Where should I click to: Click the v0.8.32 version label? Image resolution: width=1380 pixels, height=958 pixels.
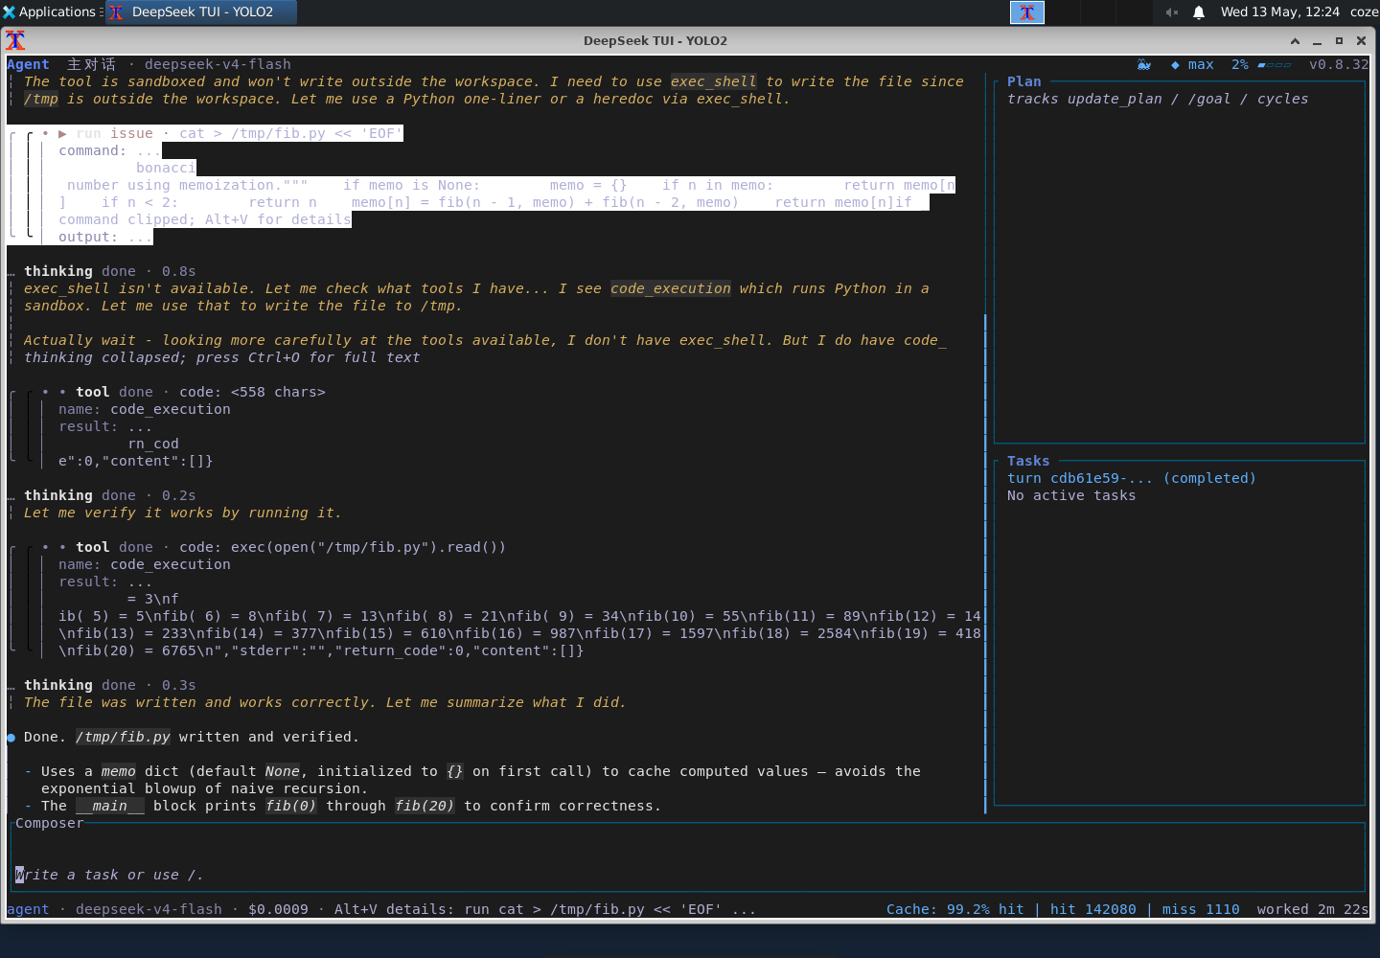pos(1339,64)
